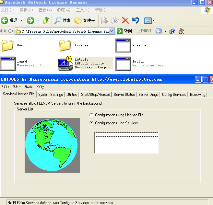
Task: Open the LMTOOLS File menu
Action: point(6,87)
